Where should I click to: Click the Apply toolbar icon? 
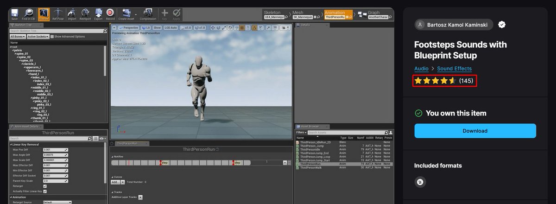tap(177, 14)
